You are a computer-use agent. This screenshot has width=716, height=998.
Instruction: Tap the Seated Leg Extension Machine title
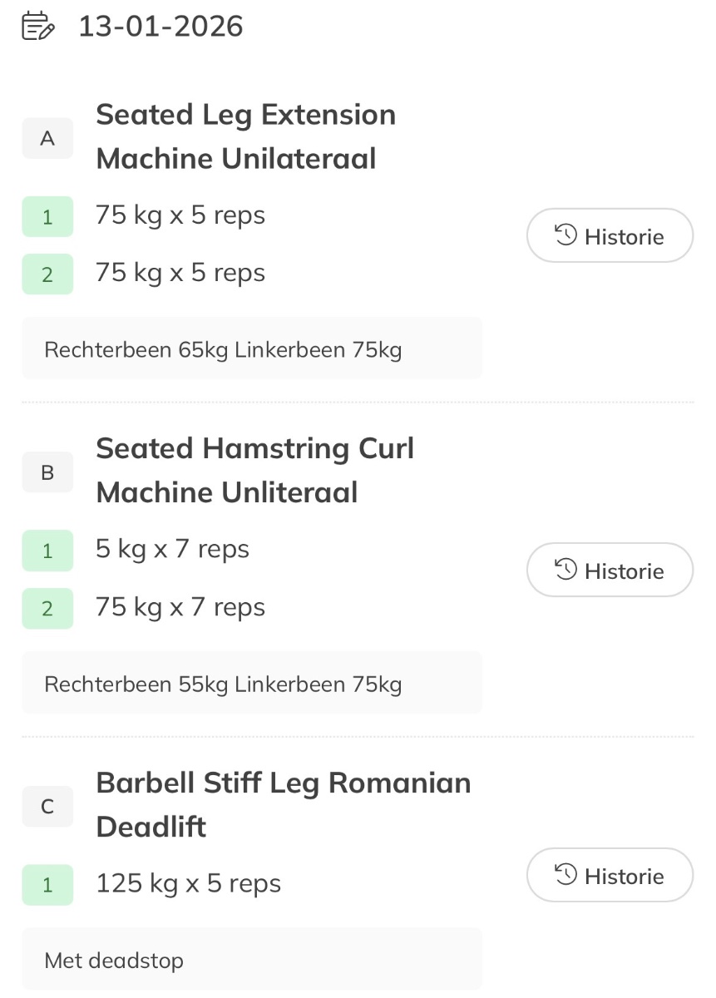[245, 136]
